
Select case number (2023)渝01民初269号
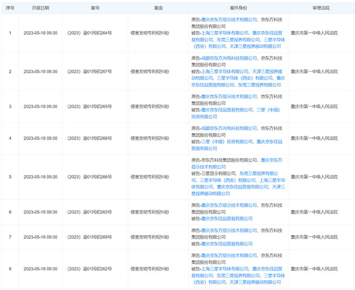[90, 237]
